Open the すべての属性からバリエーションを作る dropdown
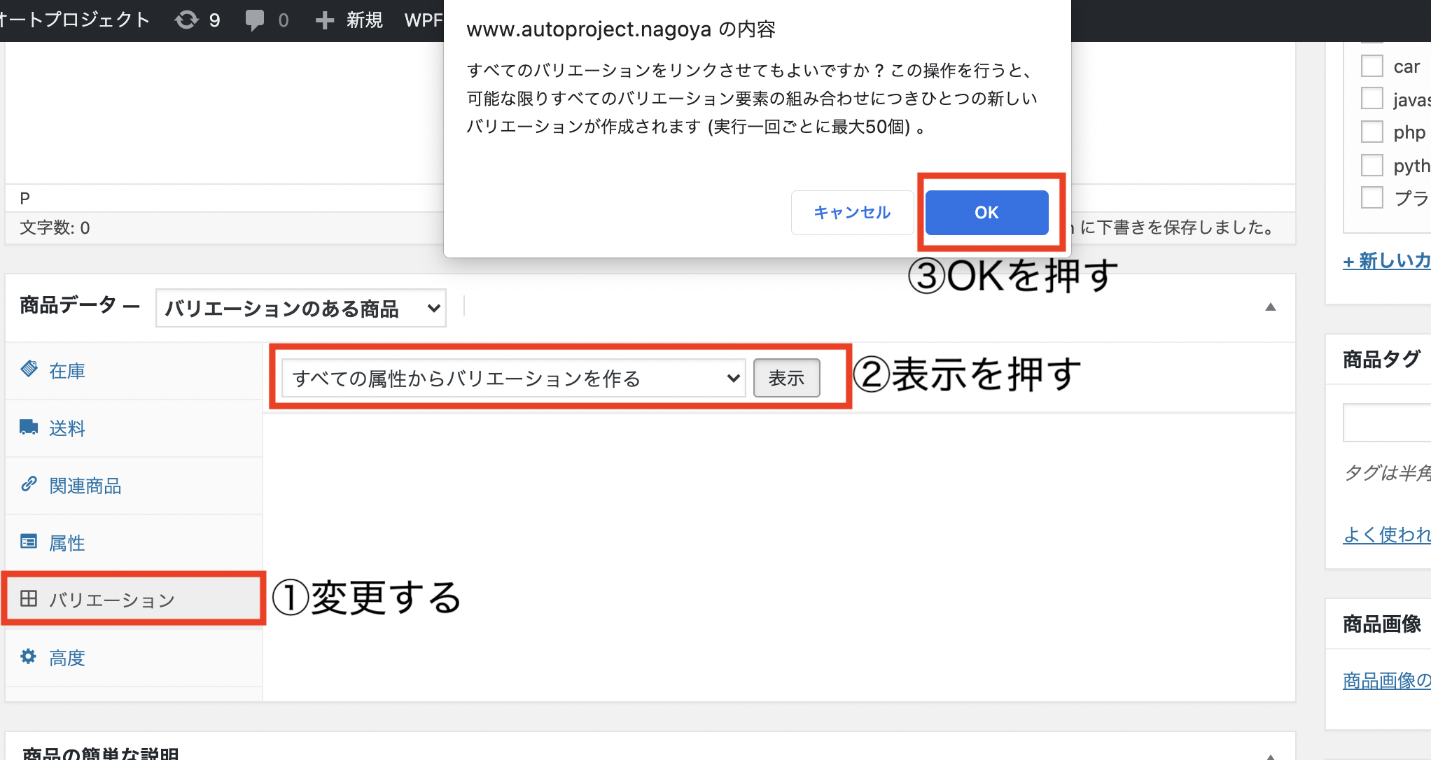1431x760 pixels. (513, 378)
